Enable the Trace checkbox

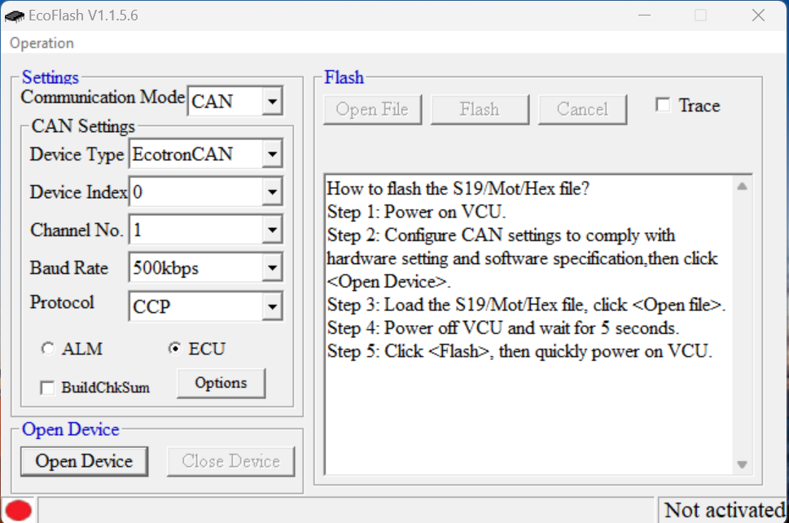click(x=663, y=105)
